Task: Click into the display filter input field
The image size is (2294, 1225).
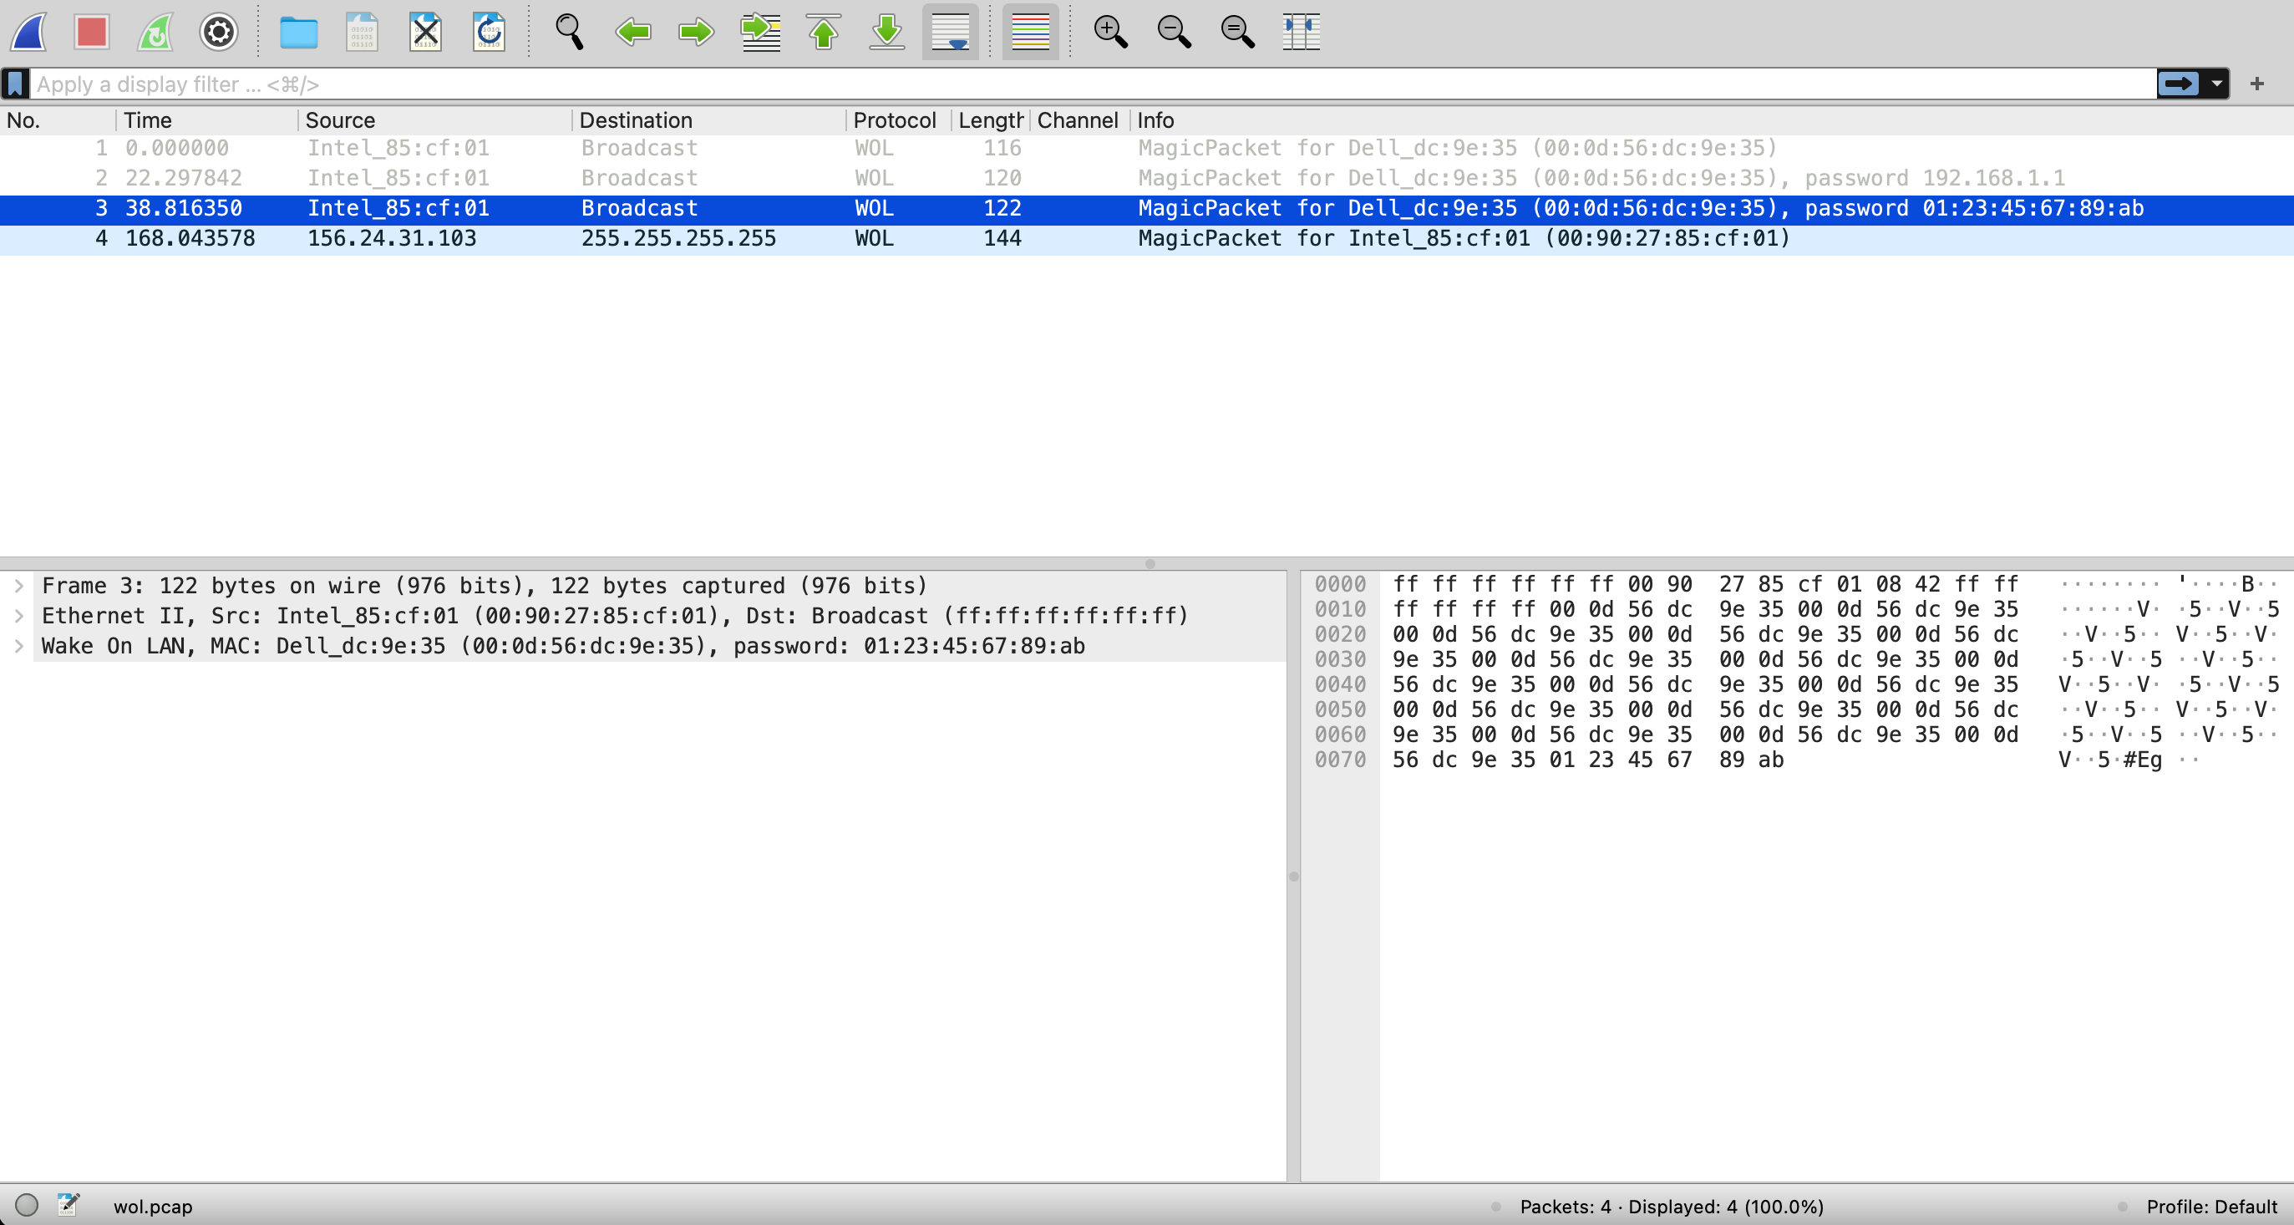Action: [x=1068, y=84]
